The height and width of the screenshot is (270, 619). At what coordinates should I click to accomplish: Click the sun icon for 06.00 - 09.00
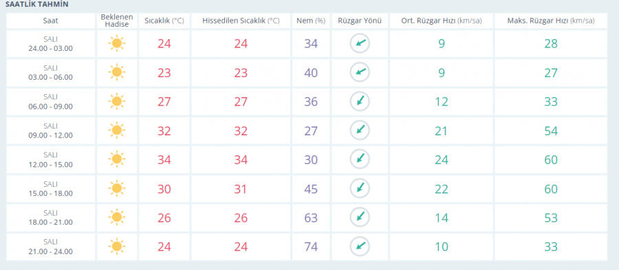(x=116, y=102)
